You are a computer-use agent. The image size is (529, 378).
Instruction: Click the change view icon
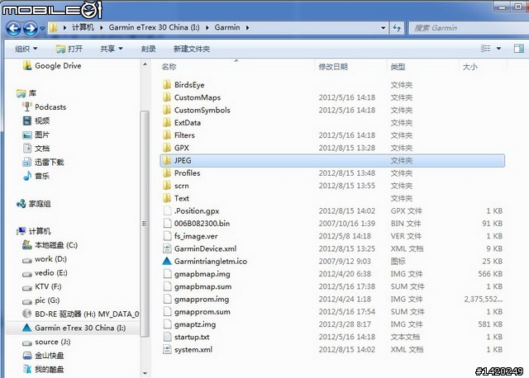pyautogui.click(x=485, y=49)
